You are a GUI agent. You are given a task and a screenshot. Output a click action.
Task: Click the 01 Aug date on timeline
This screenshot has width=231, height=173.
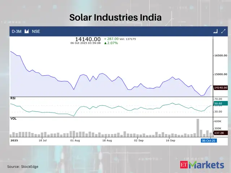pyautogui.click(x=74, y=140)
